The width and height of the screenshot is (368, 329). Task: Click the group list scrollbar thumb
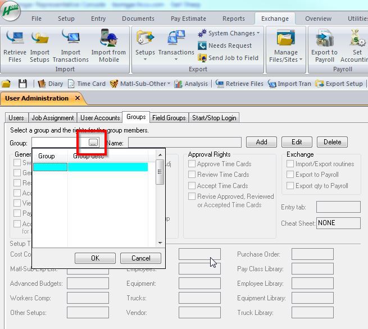point(160,172)
